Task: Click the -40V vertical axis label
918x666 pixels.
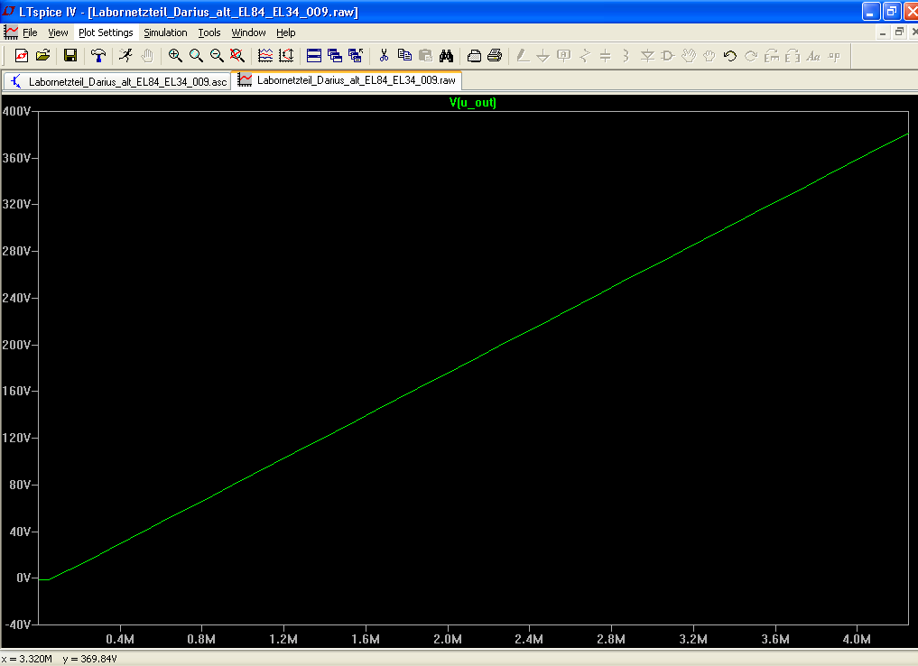Action: coord(18,624)
